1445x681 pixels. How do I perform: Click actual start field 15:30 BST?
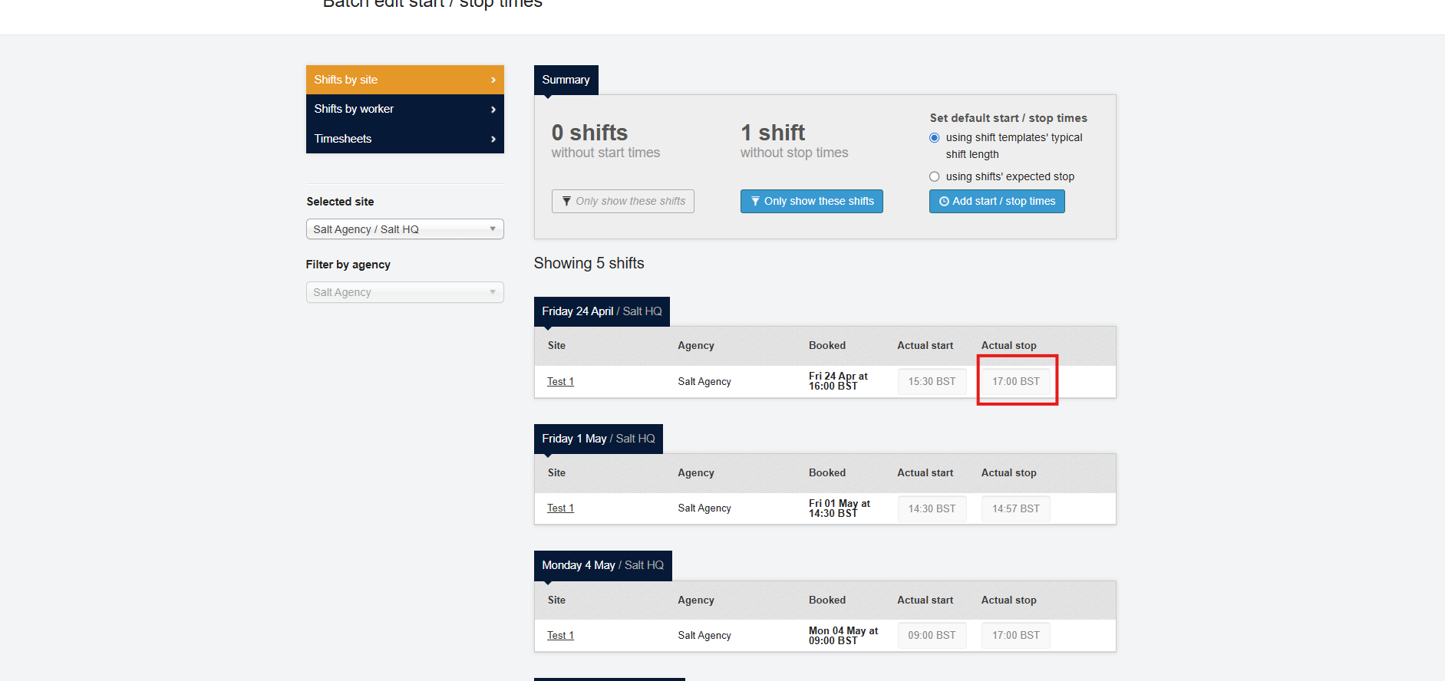[x=932, y=381]
